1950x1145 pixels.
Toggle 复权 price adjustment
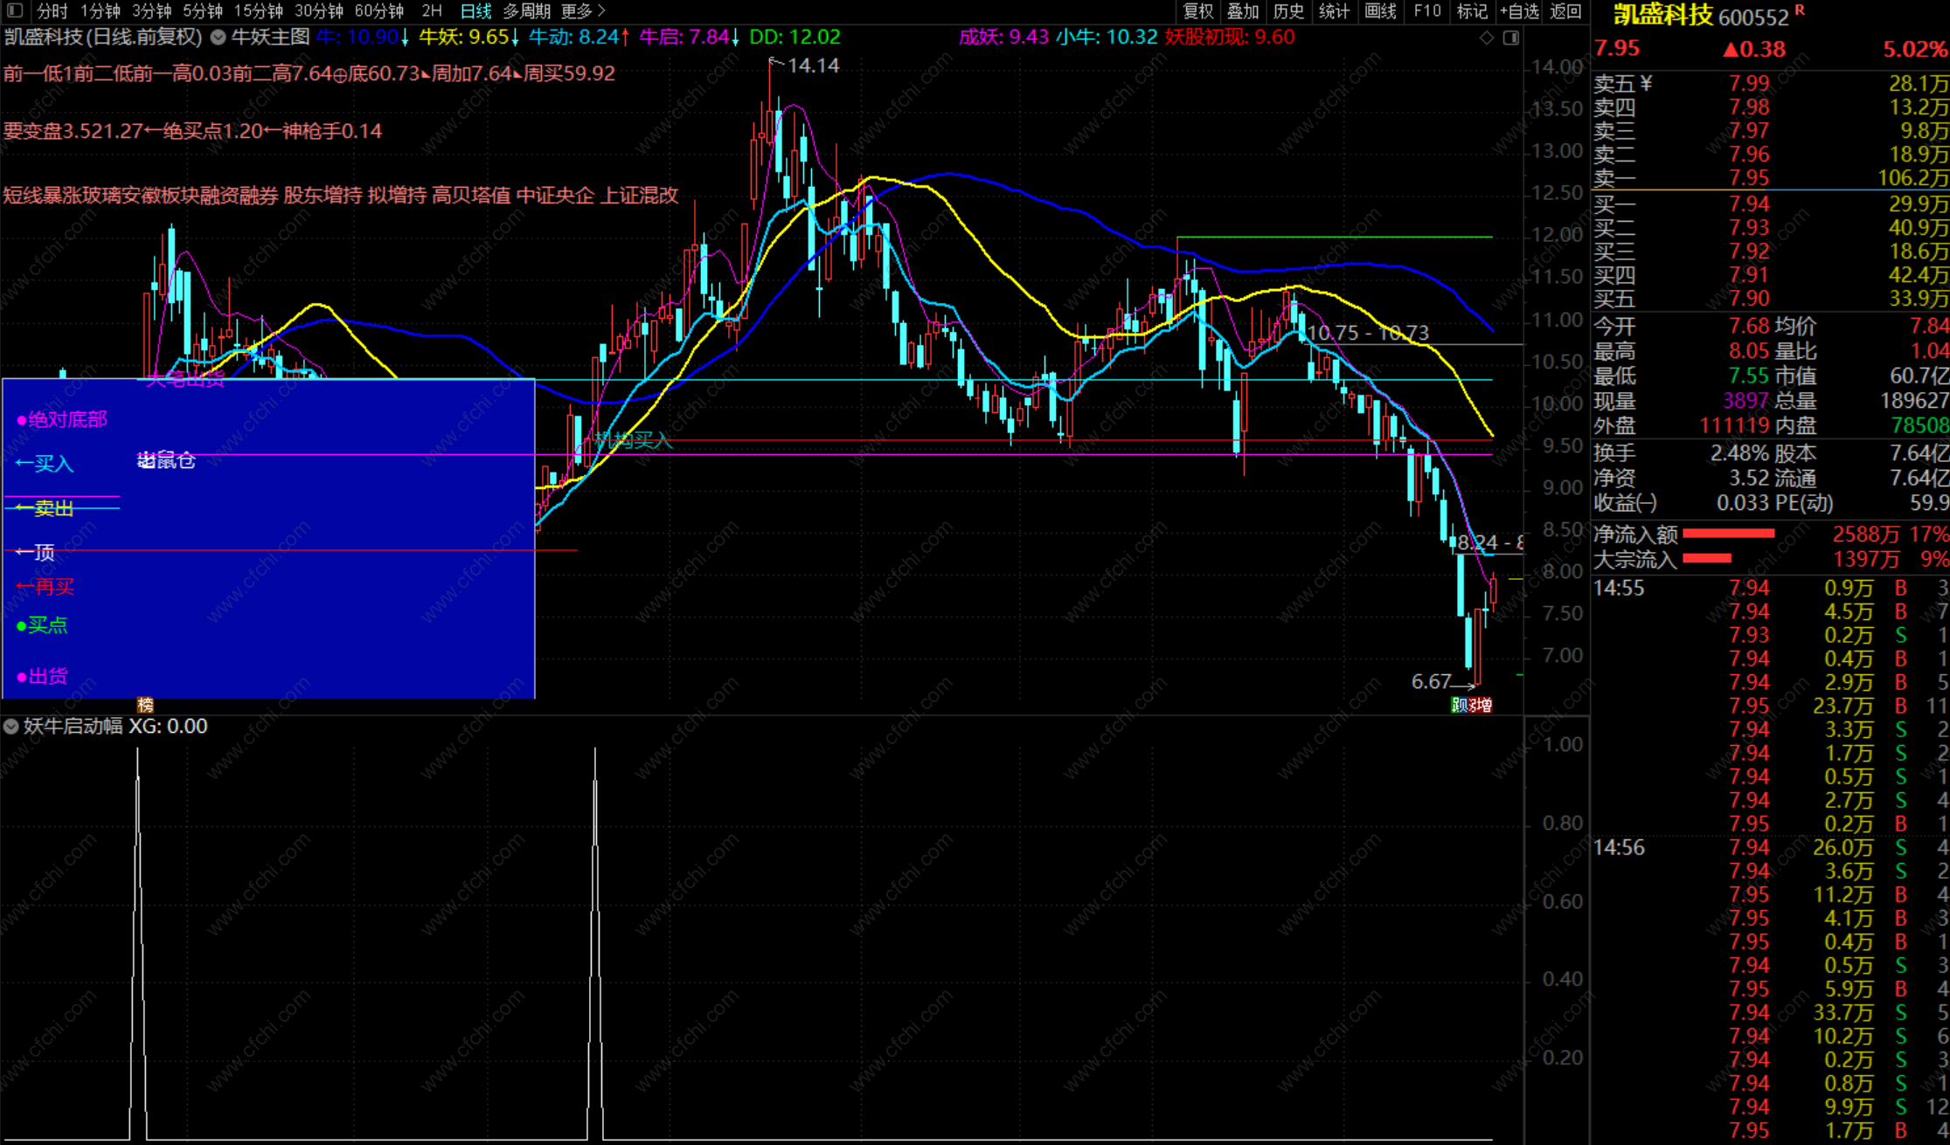coord(1197,10)
